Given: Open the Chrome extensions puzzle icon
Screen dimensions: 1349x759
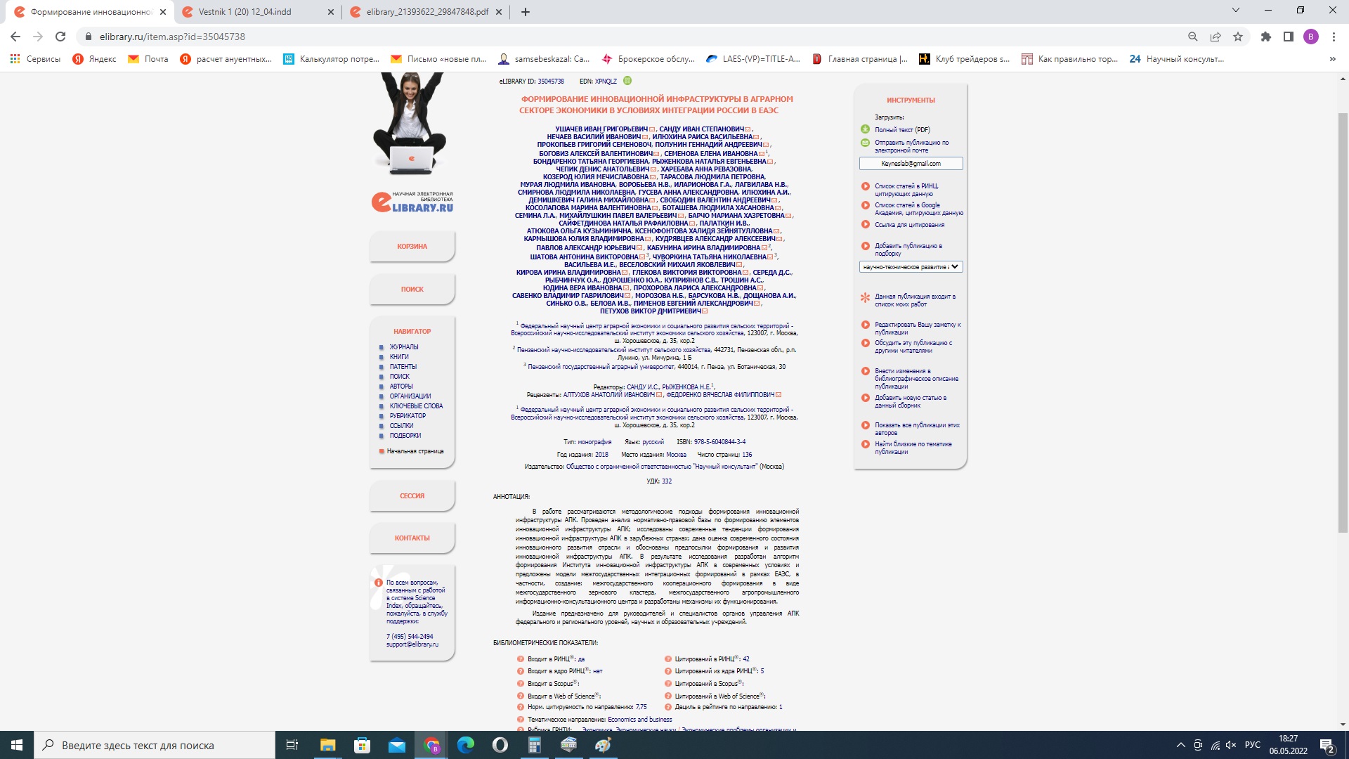Looking at the screenshot, I should point(1266,37).
